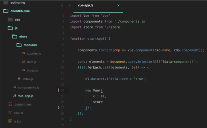
Task: Click '[data-component]' selector string
Action: 178,62
